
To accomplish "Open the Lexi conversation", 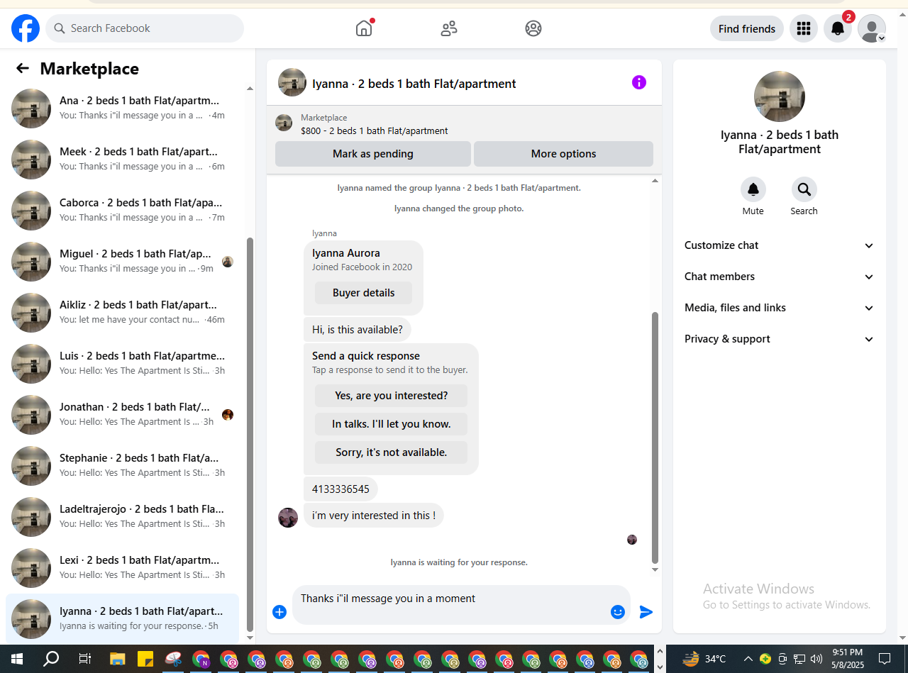I will pyautogui.click(x=122, y=567).
